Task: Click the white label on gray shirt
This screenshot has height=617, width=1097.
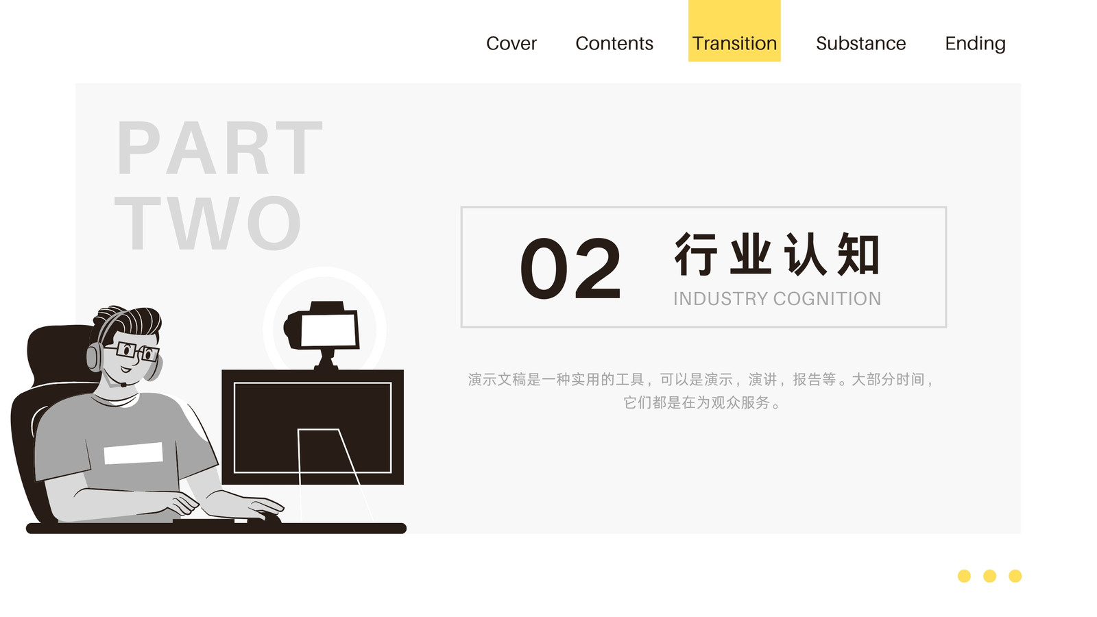Action: [133, 453]
